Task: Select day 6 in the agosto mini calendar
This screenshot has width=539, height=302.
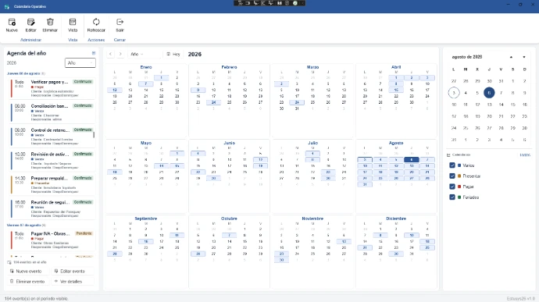Action: click(x=489, y=93)
